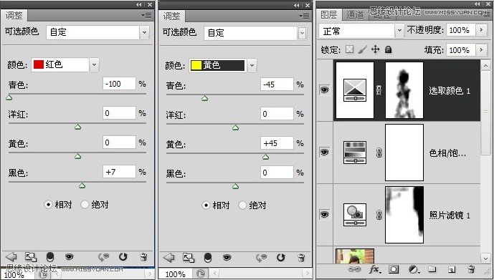
Task: Click 不透明度 100% value field
Action: 460,30
